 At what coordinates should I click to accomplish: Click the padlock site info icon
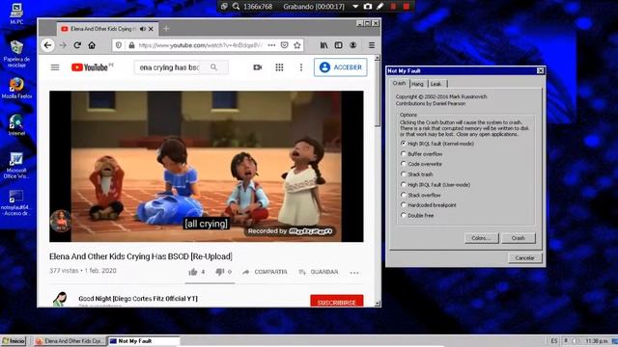click(x=131, y=45)
